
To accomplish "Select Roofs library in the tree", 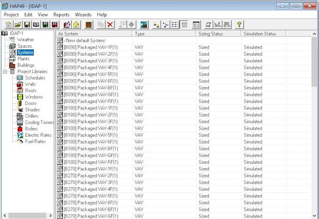I will (x=30, y=90).
